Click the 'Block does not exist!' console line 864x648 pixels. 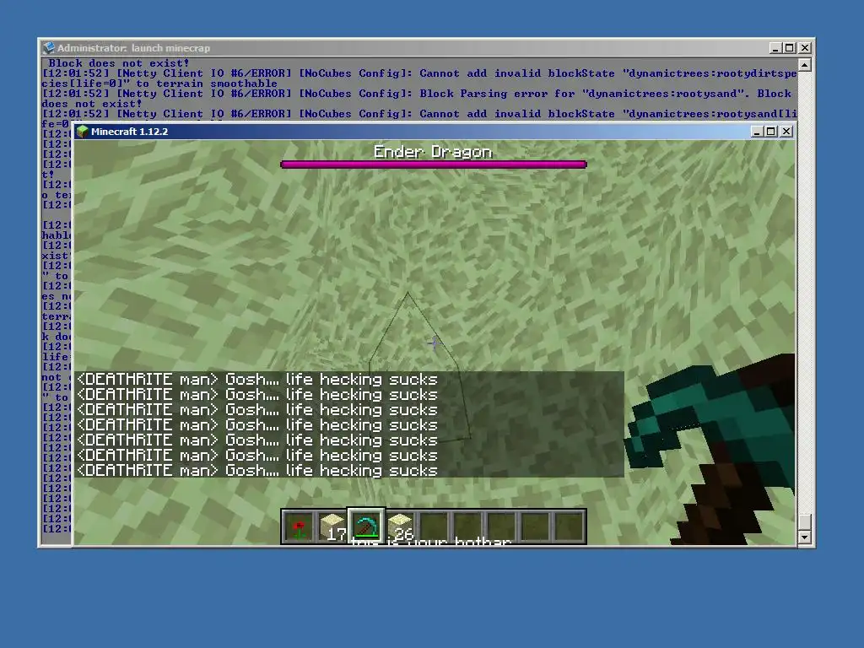(118, 62)
